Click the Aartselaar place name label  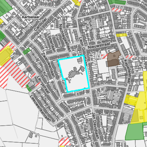click(x=31, y=17)
